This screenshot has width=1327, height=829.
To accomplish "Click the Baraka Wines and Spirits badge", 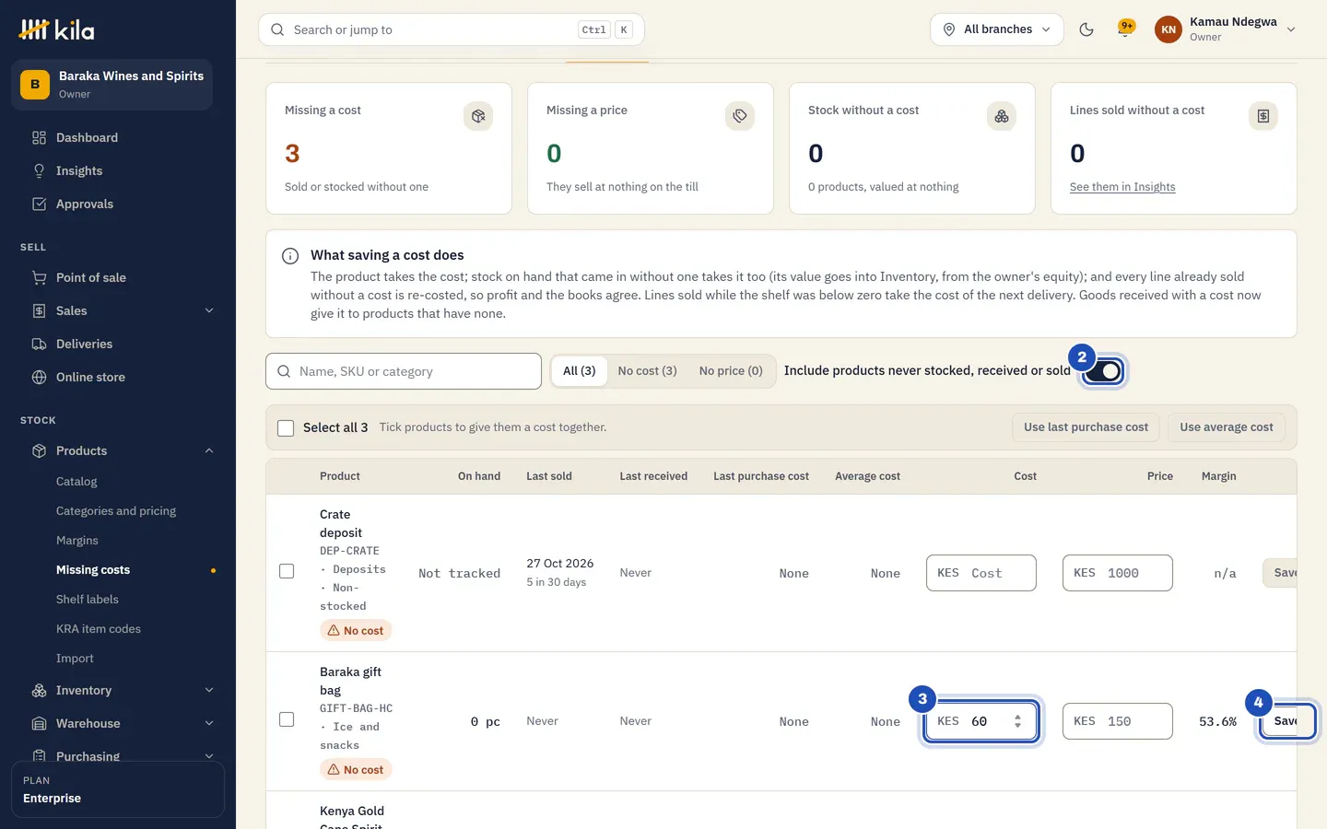I will point(35,85).
